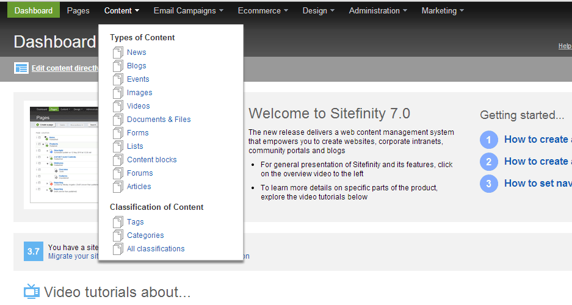Click the Edit content directly icon

(21, 68)
